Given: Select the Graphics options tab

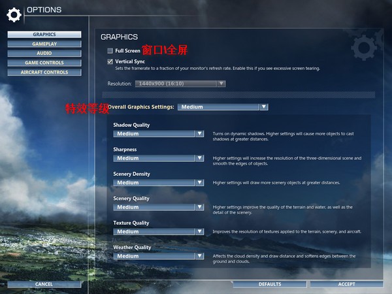Looking at the screenshot, I should [44, 35].
